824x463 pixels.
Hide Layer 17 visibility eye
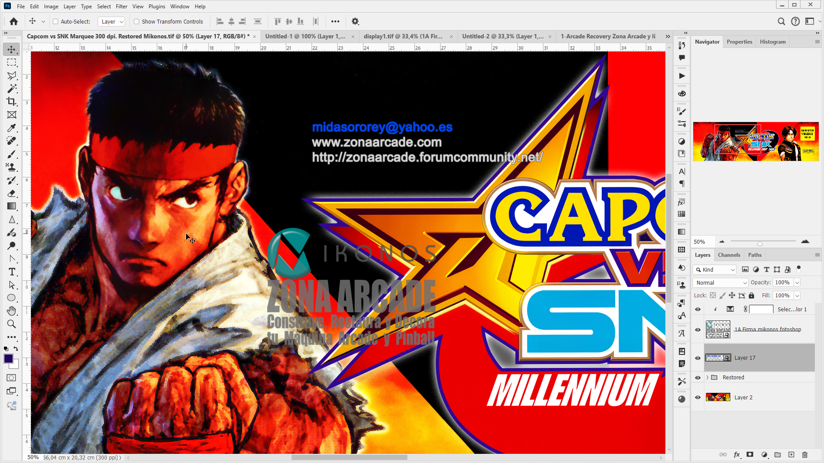[x=698, y=358]
